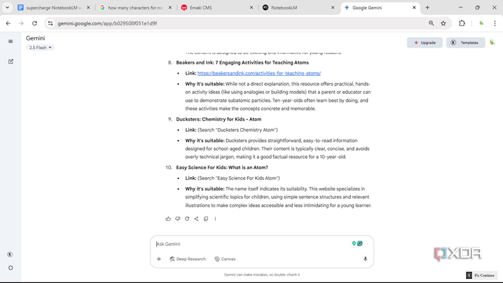Open the K extension icon in the left sidebar
Viewport: 503px width, 283px height.
(x=10, y=254)
